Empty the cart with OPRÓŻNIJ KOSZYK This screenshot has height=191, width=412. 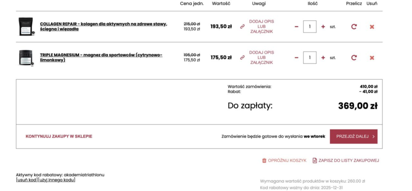click(x=284, y=160)
